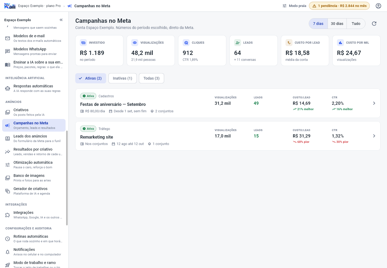Click the Integrações puzzle icon
387x268 pixels.
pyautogui.click(x=8, y=215)
